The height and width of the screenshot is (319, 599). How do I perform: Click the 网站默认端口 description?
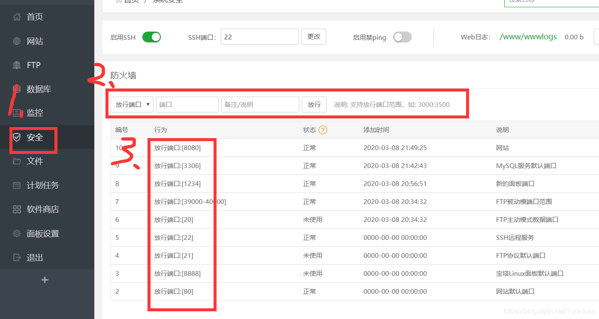click(x=515, y=292)
